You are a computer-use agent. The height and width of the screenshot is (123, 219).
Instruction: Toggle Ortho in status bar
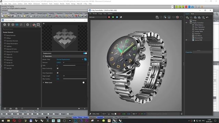click(x=75, y=118)
